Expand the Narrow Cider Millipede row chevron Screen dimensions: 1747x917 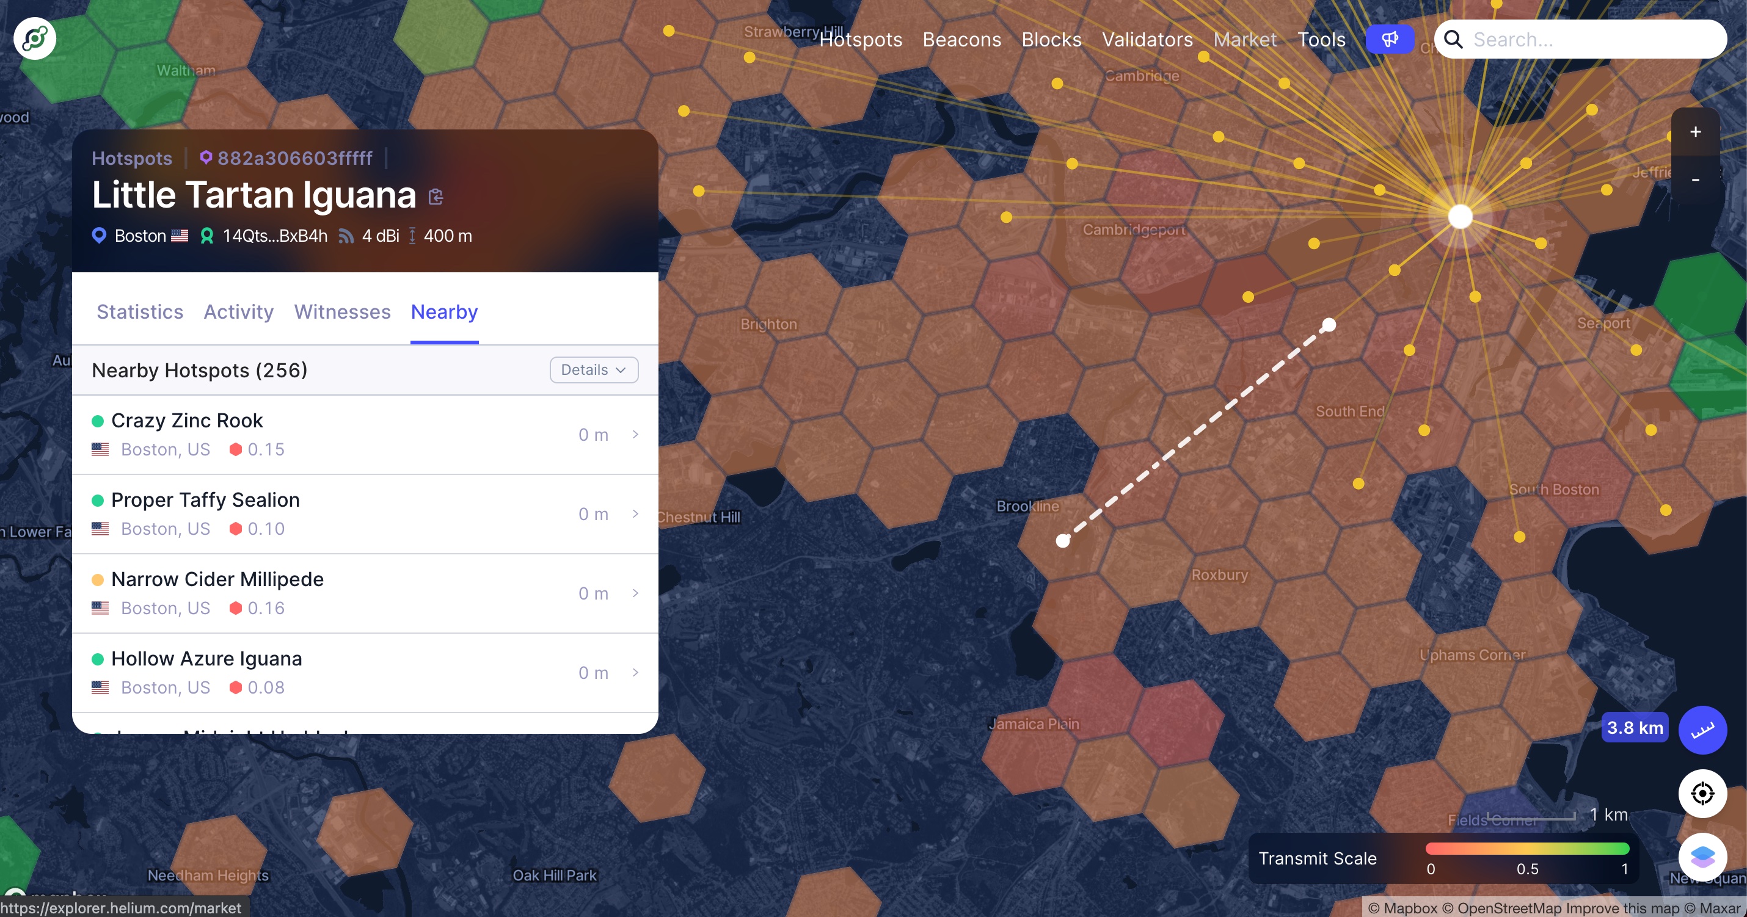635,593
